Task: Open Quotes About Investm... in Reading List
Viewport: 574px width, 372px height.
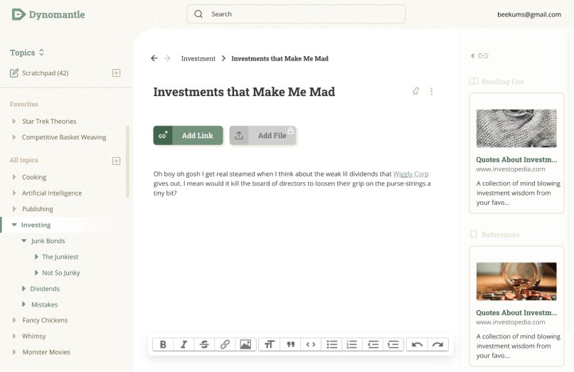Action: 516,159
